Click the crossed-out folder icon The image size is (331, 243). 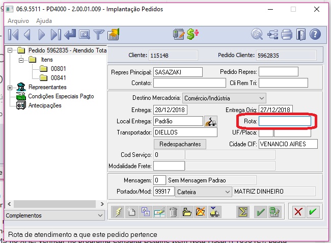(x=201, y=212)
